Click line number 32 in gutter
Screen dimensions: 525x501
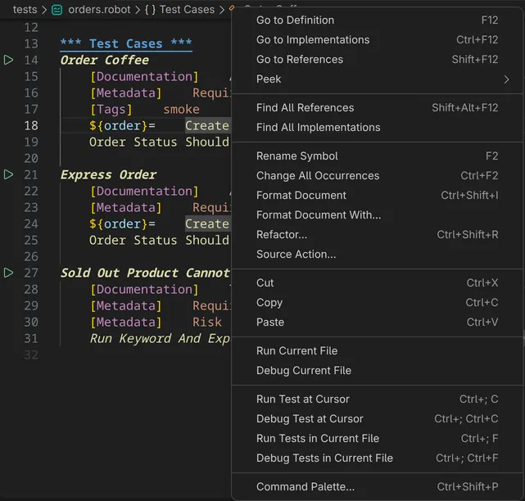(31, 354)
